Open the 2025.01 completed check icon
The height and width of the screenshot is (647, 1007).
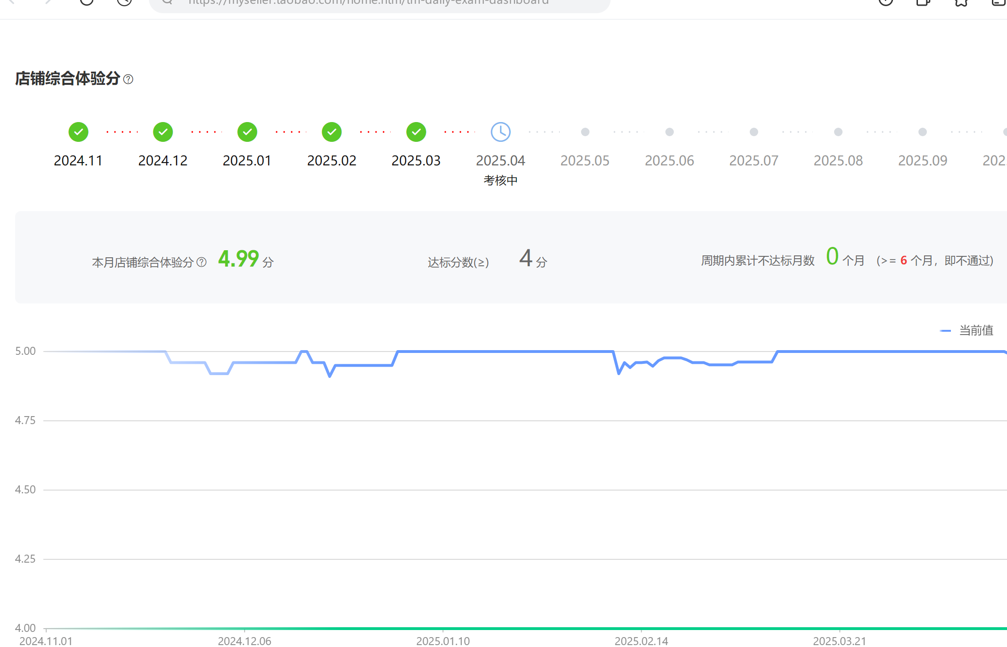click(247, 132)
